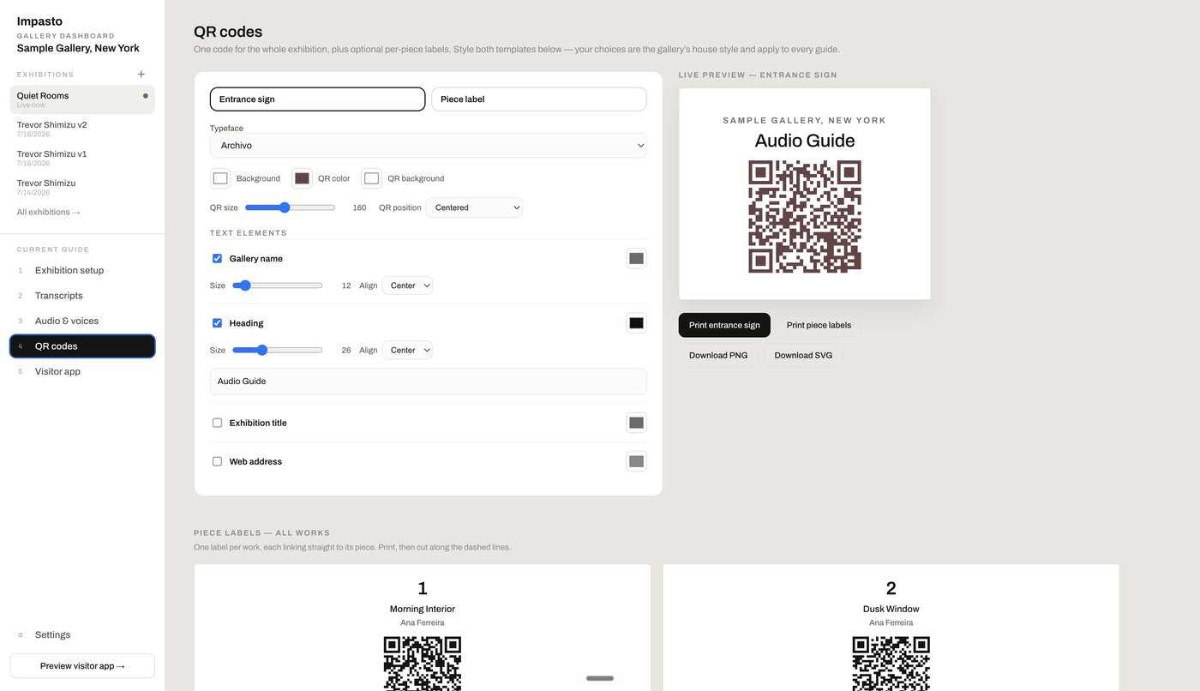Open Visitor app step

coord(82,371)
